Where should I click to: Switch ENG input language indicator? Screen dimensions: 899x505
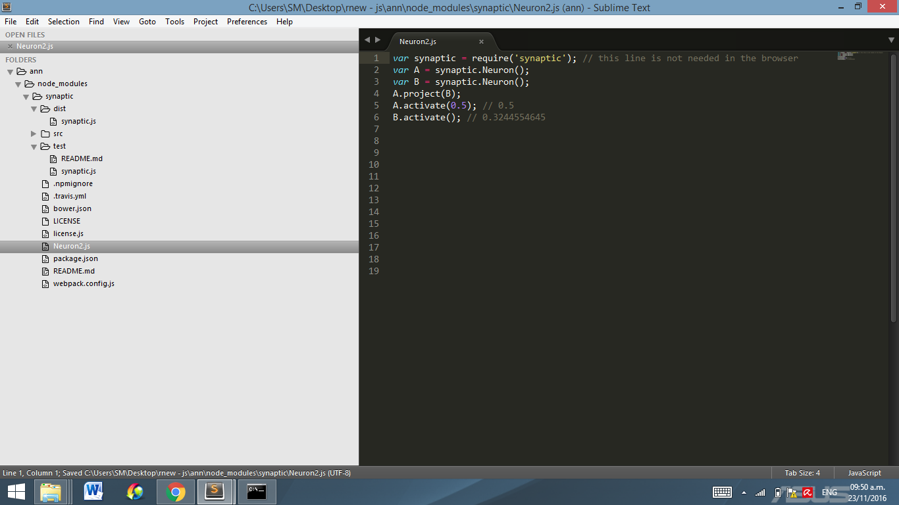tap(829, 492)
